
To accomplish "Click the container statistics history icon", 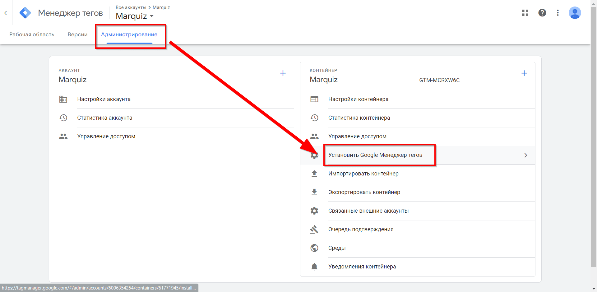I will [x=314, y=118].
